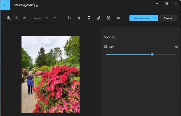The width and height of the screenshot is (181, 116).
Task: Click the Size target icon
Action: coord(106,47)
